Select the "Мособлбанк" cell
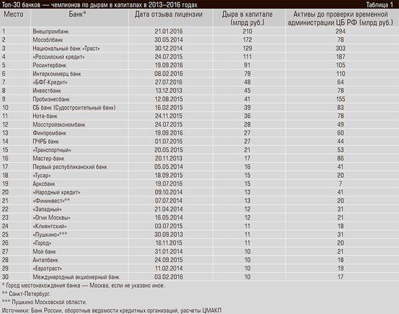Image resolution: width=399 pixels, height=314 pixels. pyautogui.click(x=48, y=40)
